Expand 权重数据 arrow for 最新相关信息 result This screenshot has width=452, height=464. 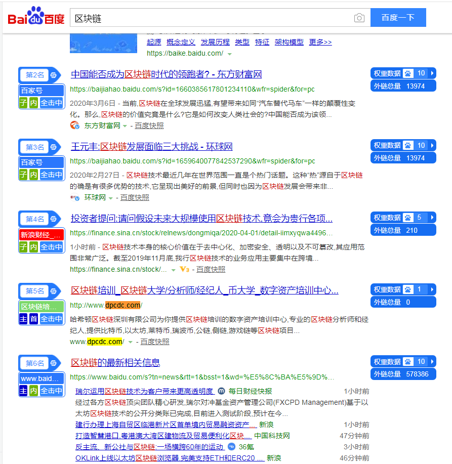(x=432, y=361)
